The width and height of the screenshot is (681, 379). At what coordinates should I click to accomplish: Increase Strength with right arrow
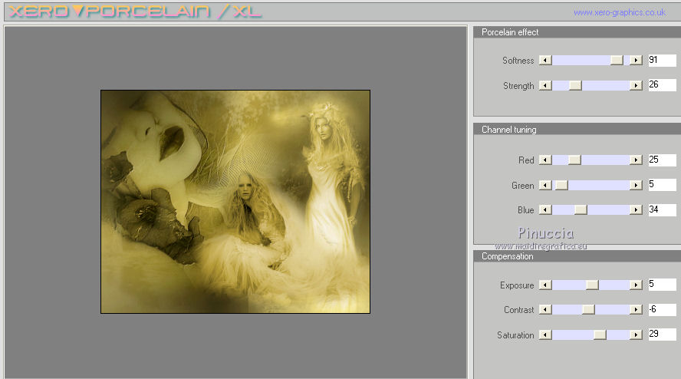[x=636, y=86]
